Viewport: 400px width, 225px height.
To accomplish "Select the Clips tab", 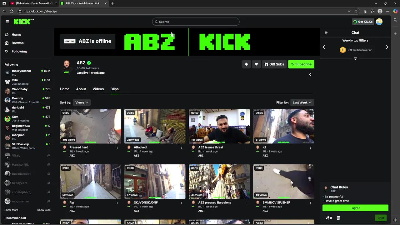I will click(x=114, y=89).
